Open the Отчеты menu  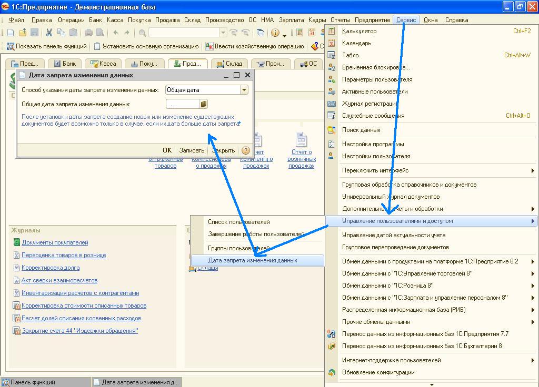point(341,20)
